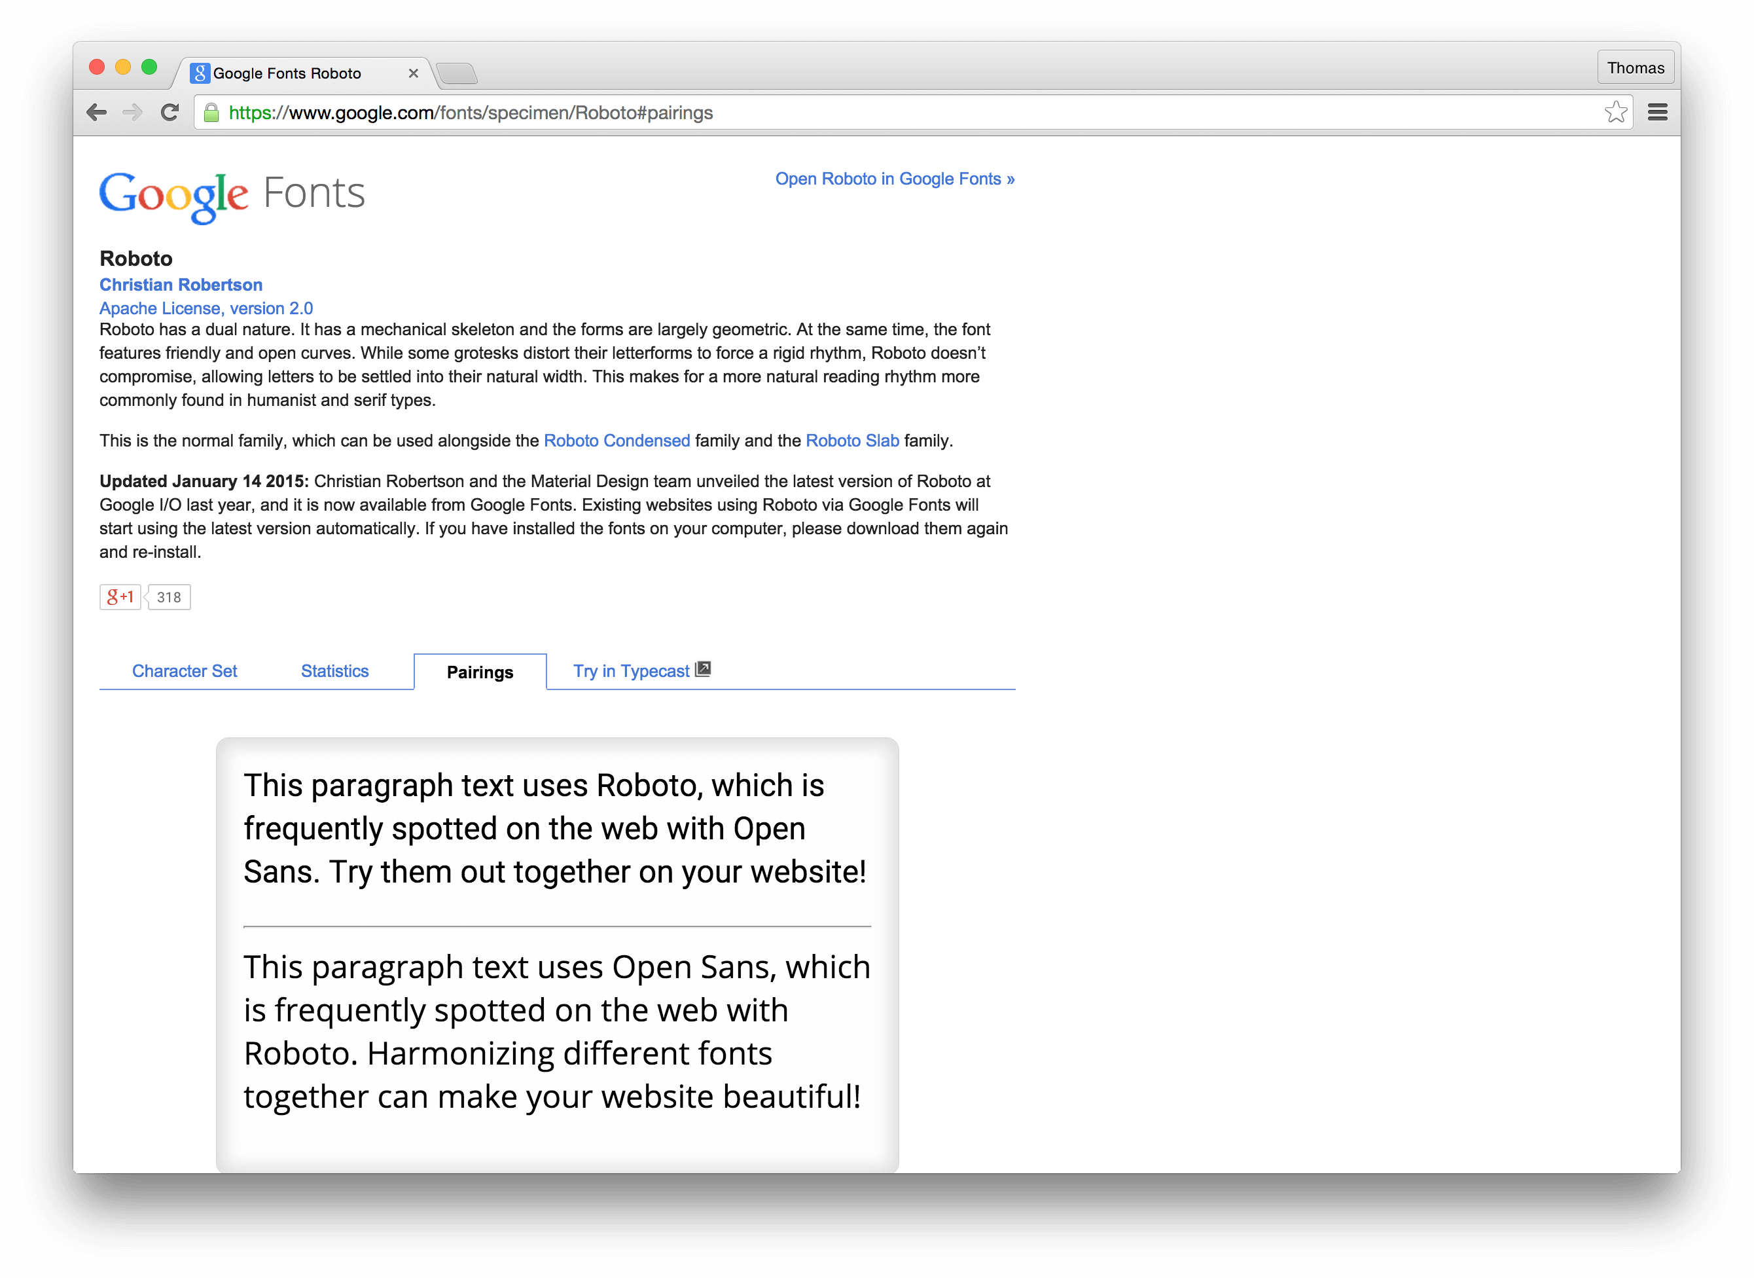Image resolution: width=1754 pixels, height=1278 pixels.
Task: Click the green fullscreen window button
Action: coord(149,67)
